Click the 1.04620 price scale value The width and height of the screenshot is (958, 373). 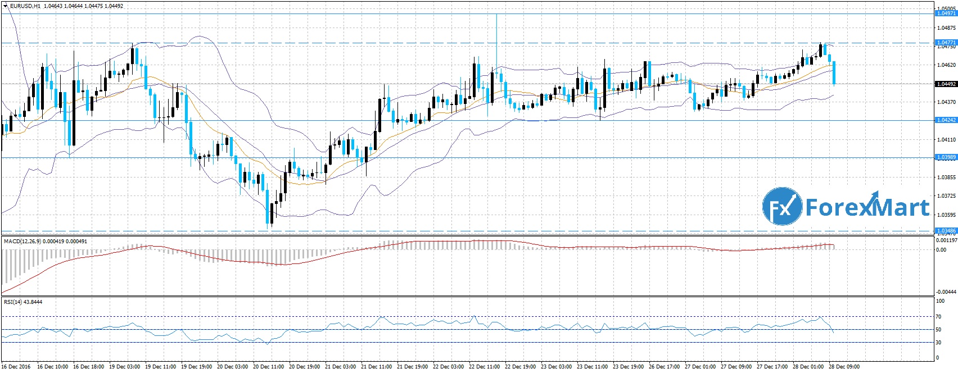947,65
